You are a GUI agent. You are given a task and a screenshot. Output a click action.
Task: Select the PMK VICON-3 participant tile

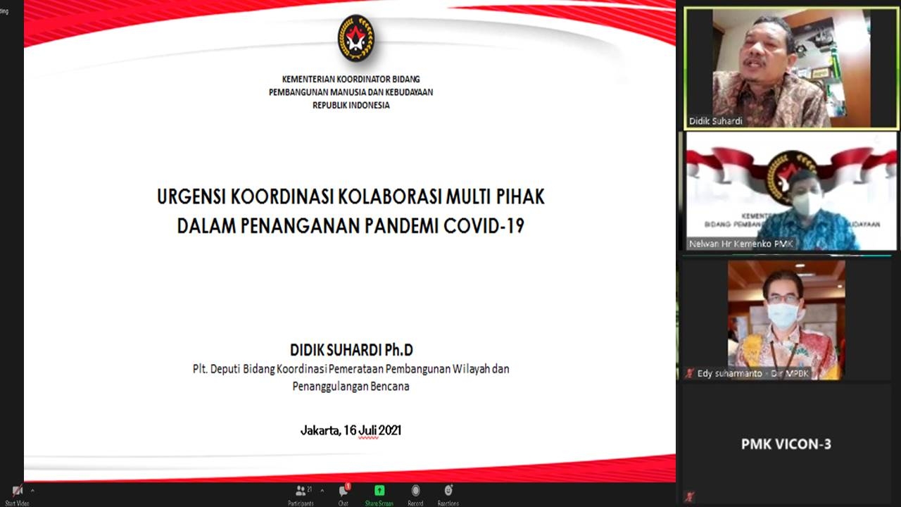pyautogui.click(x=786, y=444)
